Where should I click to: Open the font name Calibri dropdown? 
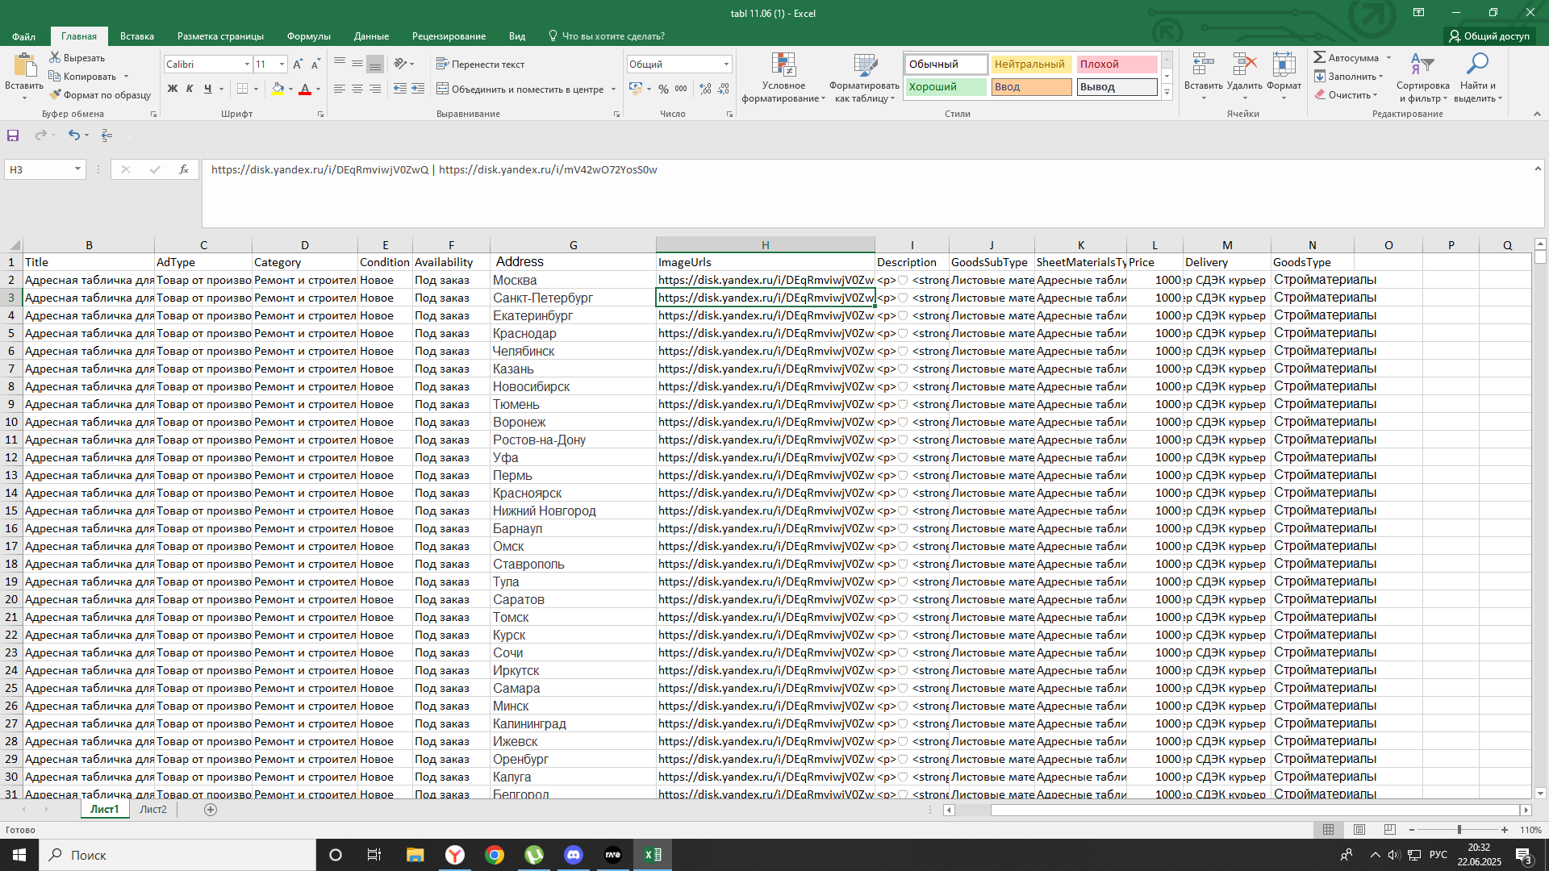247,65
